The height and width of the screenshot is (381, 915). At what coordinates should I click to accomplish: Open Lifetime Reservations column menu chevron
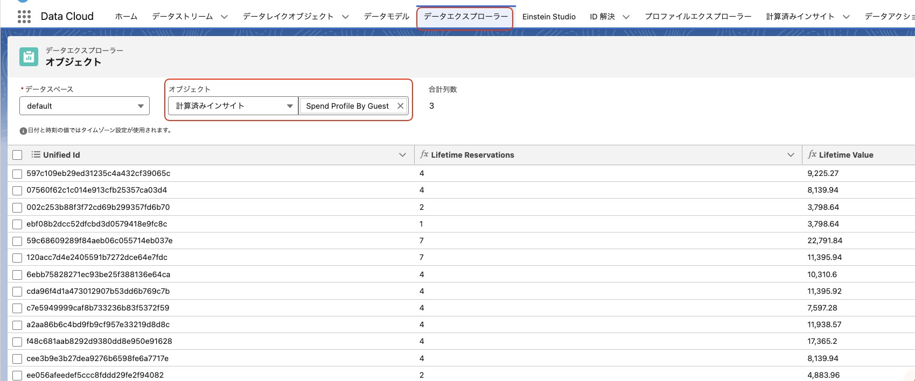(x=791, y=155)
